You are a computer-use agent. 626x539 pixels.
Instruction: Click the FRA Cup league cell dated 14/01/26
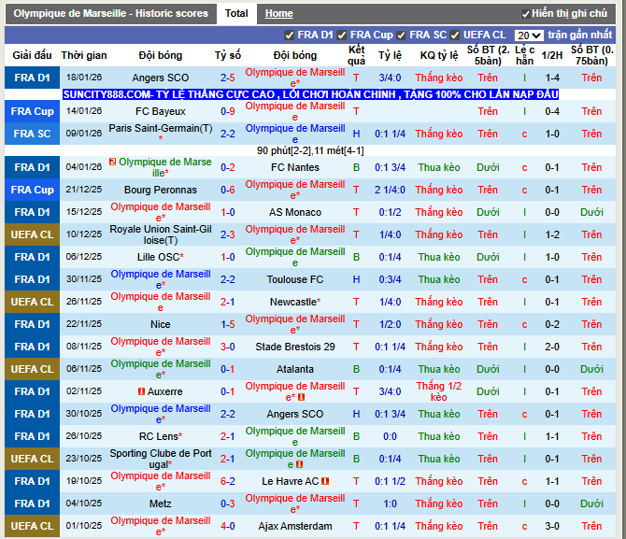coord(33,111)
